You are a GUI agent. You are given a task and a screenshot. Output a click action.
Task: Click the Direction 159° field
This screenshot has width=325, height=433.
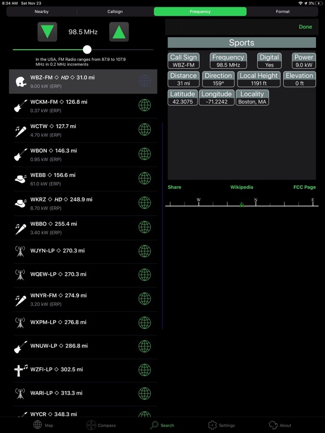click(x=218, y=79)
